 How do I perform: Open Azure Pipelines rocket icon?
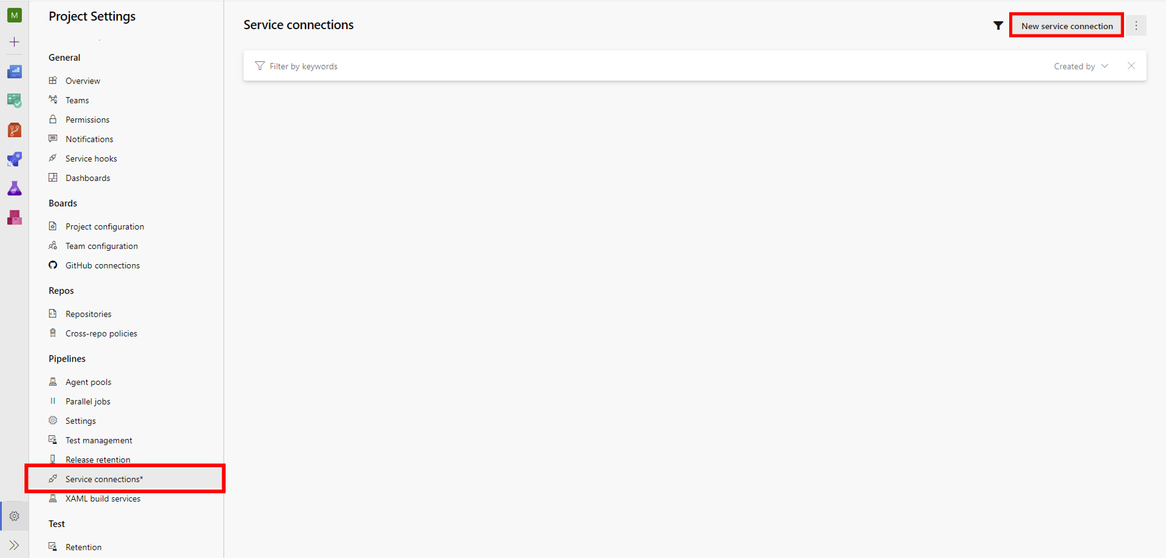point(15,159)
